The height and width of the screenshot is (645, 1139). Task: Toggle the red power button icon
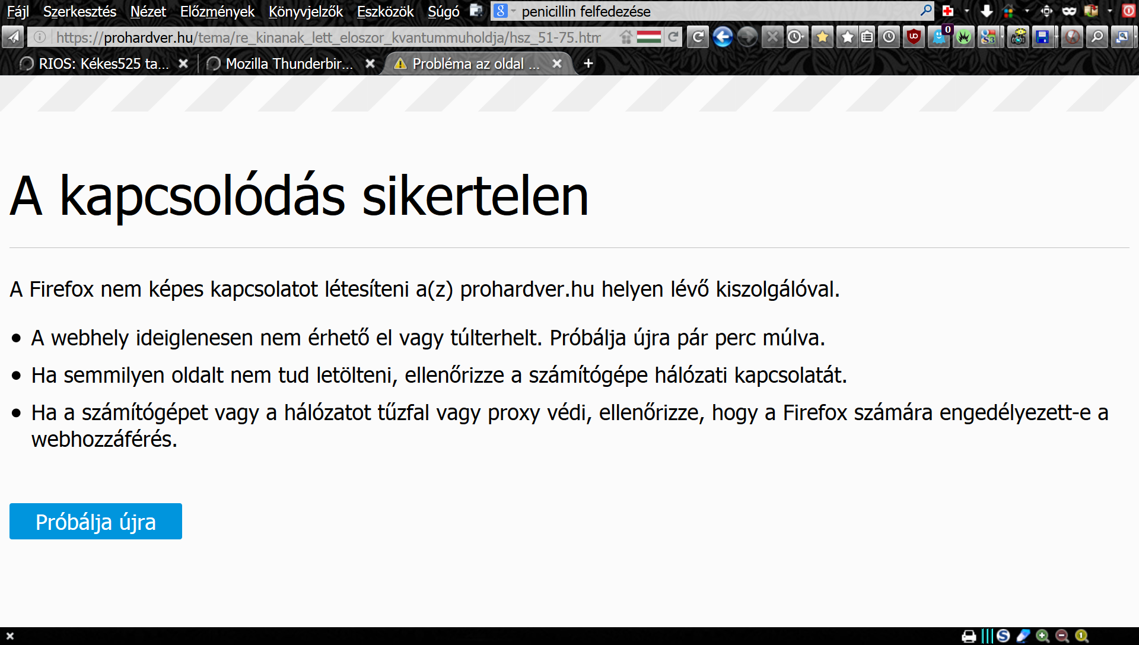[1128, 11]
